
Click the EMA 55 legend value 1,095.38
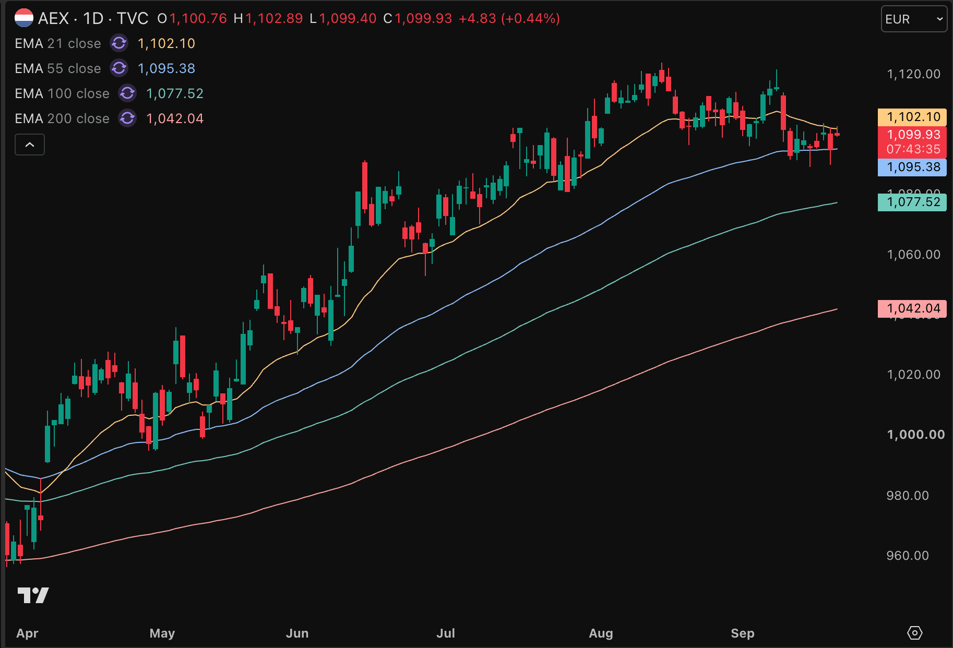[166, 68]
